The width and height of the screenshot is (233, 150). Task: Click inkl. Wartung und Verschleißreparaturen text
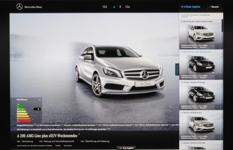pos(57,141)
